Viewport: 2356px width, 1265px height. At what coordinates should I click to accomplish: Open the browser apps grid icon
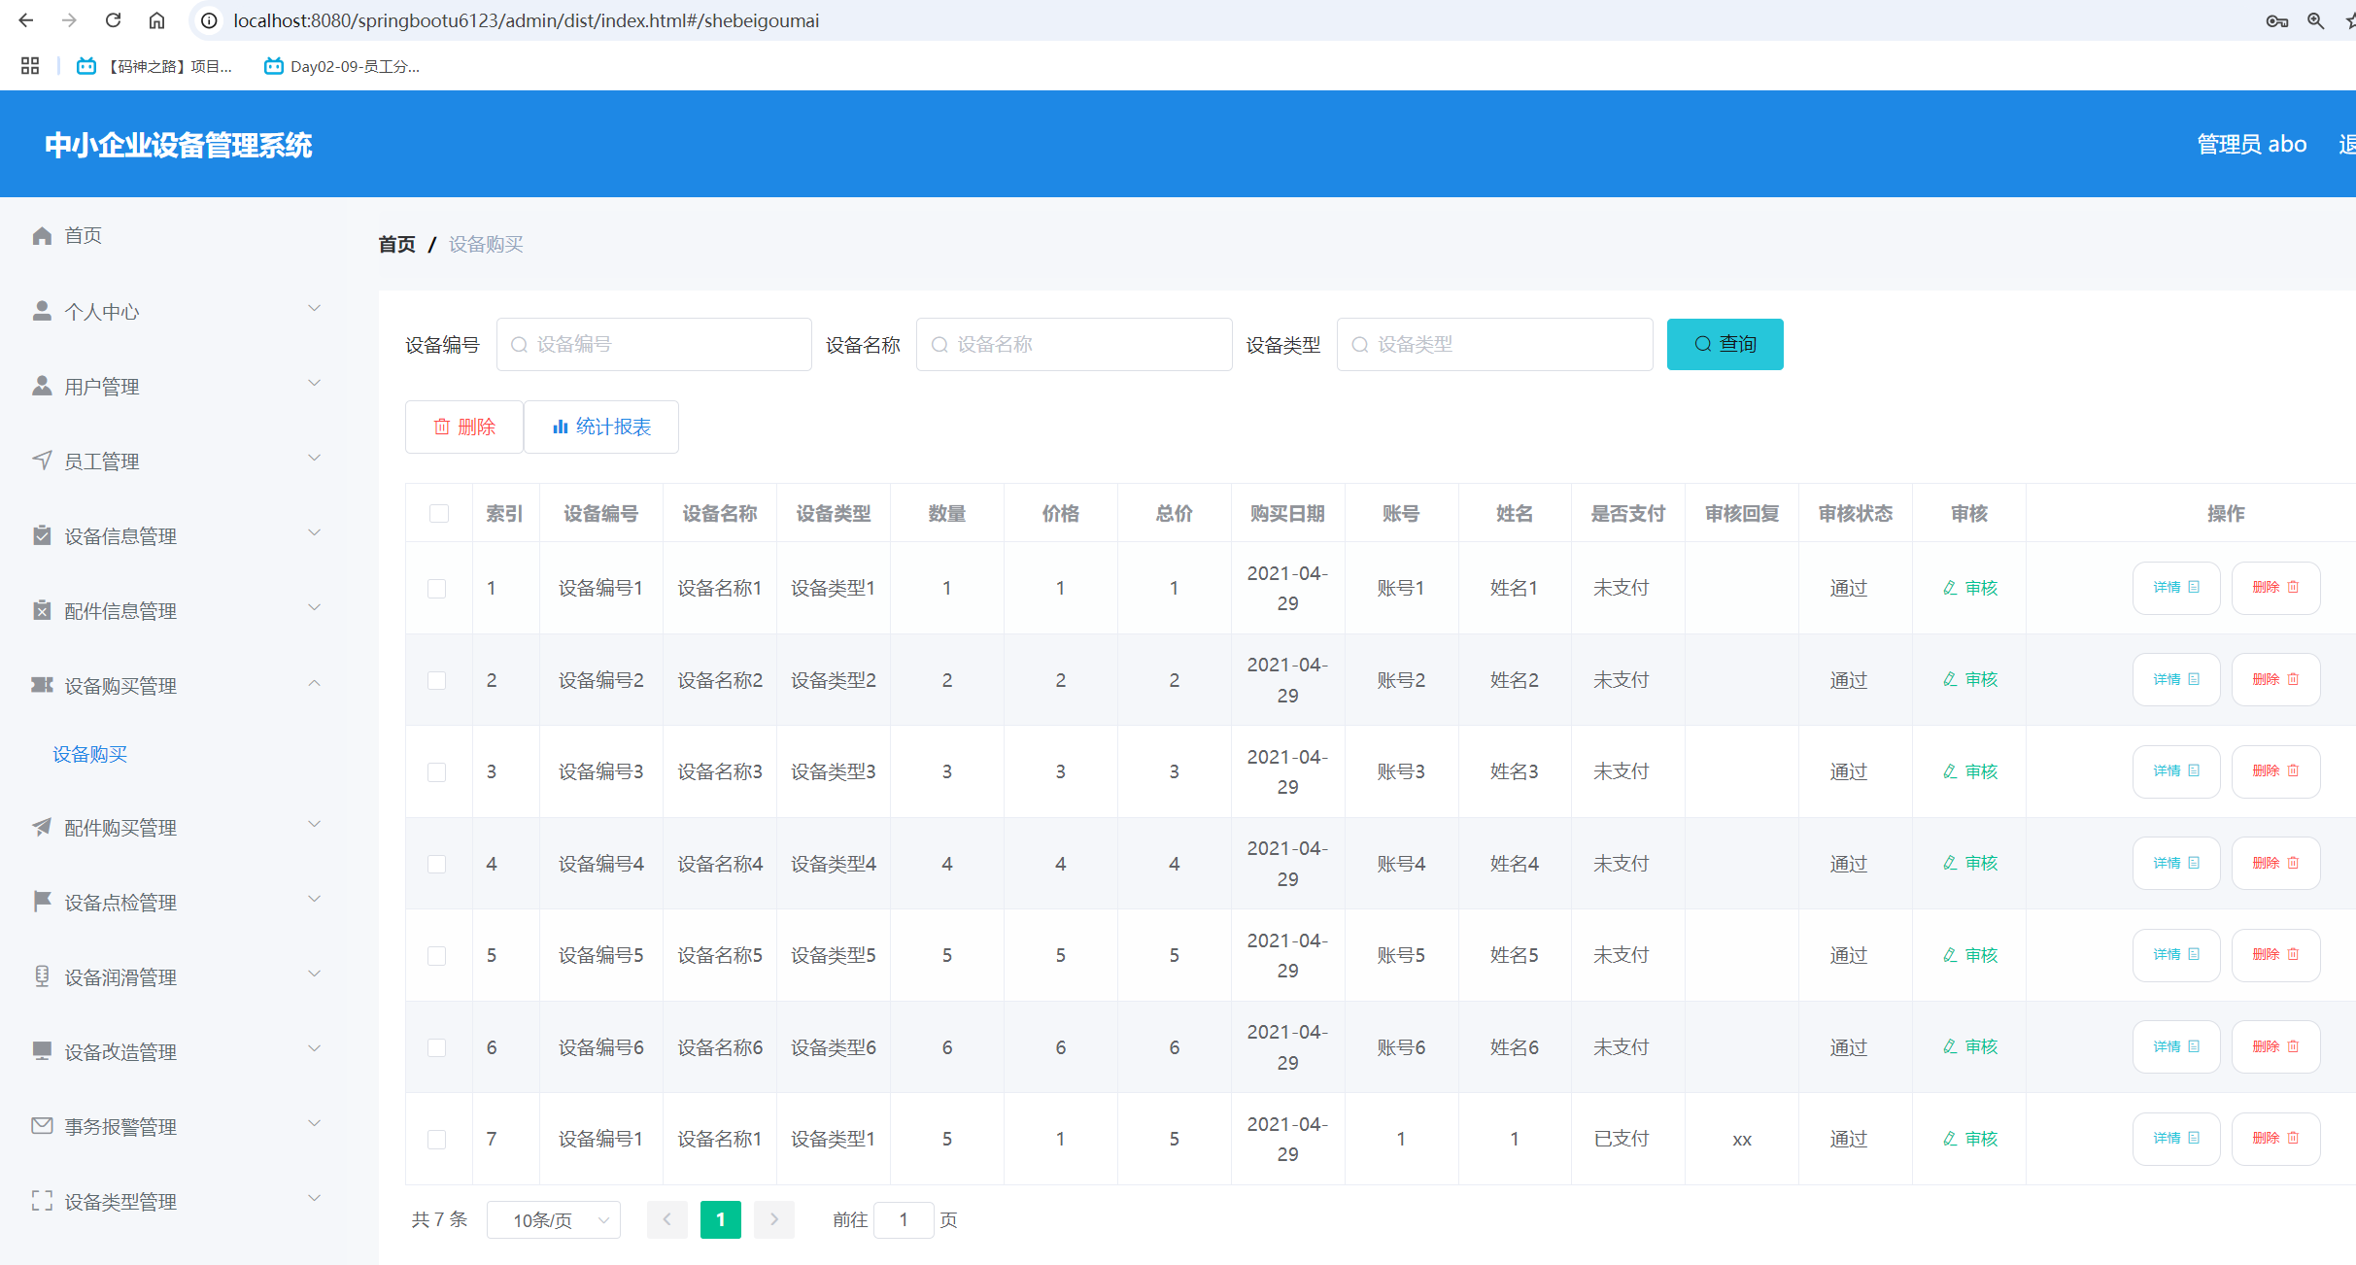(30, 66)
